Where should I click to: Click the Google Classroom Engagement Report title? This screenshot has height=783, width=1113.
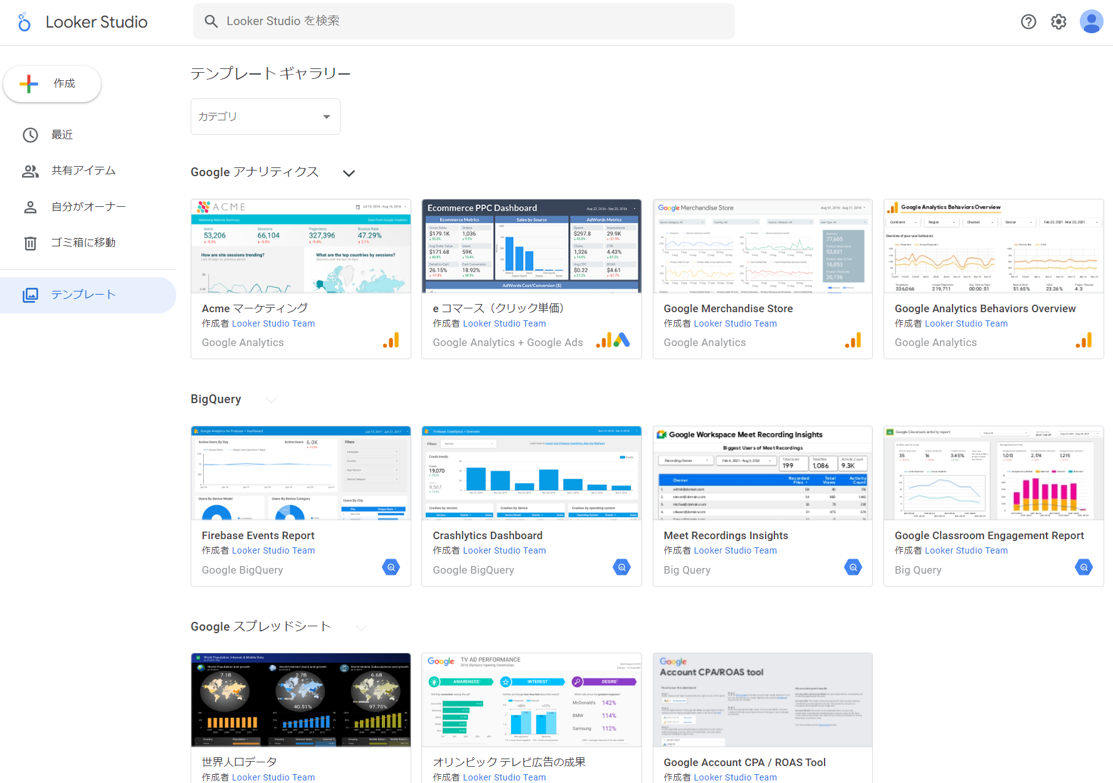tap(989, 535)
